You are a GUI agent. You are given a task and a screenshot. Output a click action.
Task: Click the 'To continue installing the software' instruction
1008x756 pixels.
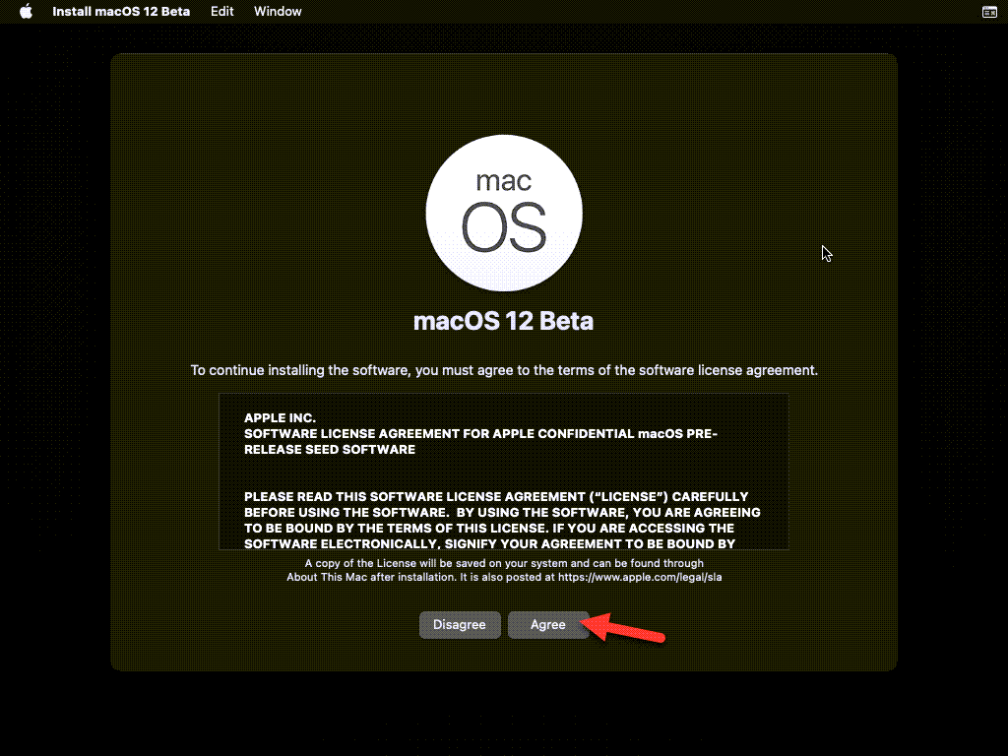tap(504, 370)
